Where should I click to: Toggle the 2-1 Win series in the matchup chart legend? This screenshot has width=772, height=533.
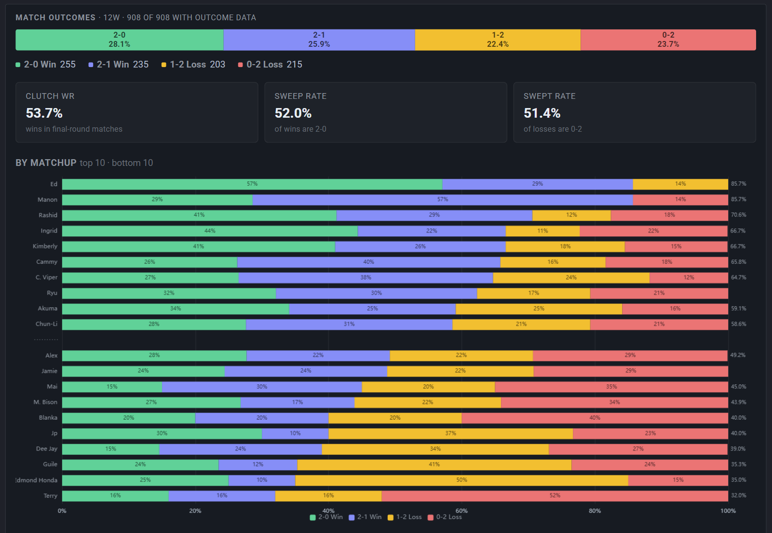[365, 517]
